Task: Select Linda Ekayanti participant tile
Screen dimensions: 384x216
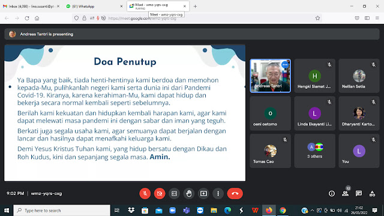Action: (314, 113)
